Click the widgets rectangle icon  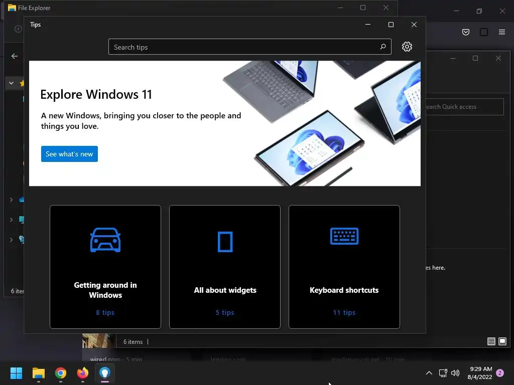pos(225,242)
